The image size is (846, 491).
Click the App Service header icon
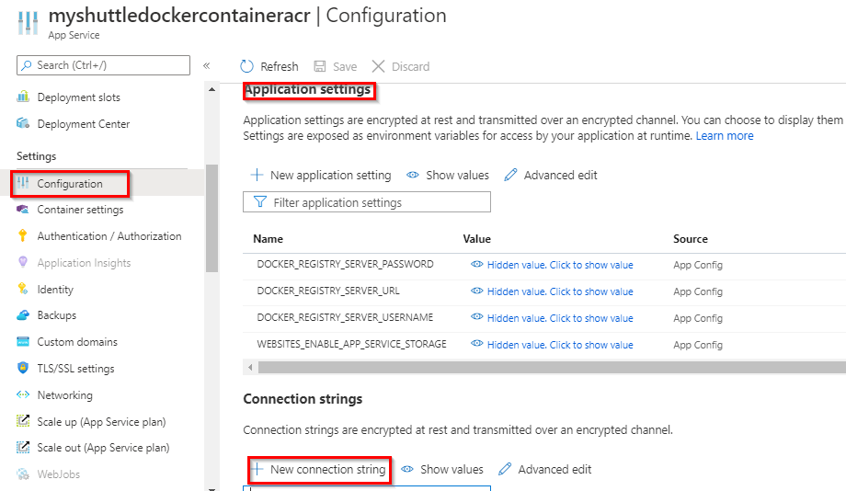[x=28, y=23]
